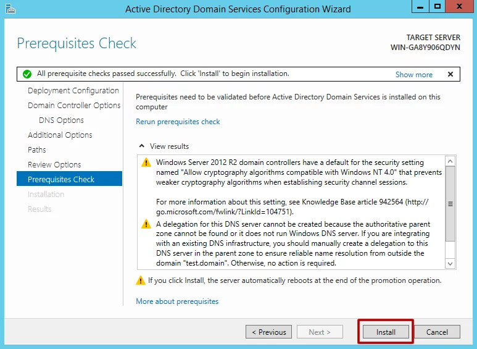Viewport: 477px width, 349px height.
Task: Navigate to Paths step
Action: (37, 149)
